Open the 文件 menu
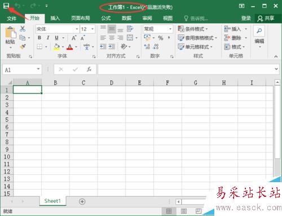The width and height of the screenshot is (282, 216). (12, 18)
